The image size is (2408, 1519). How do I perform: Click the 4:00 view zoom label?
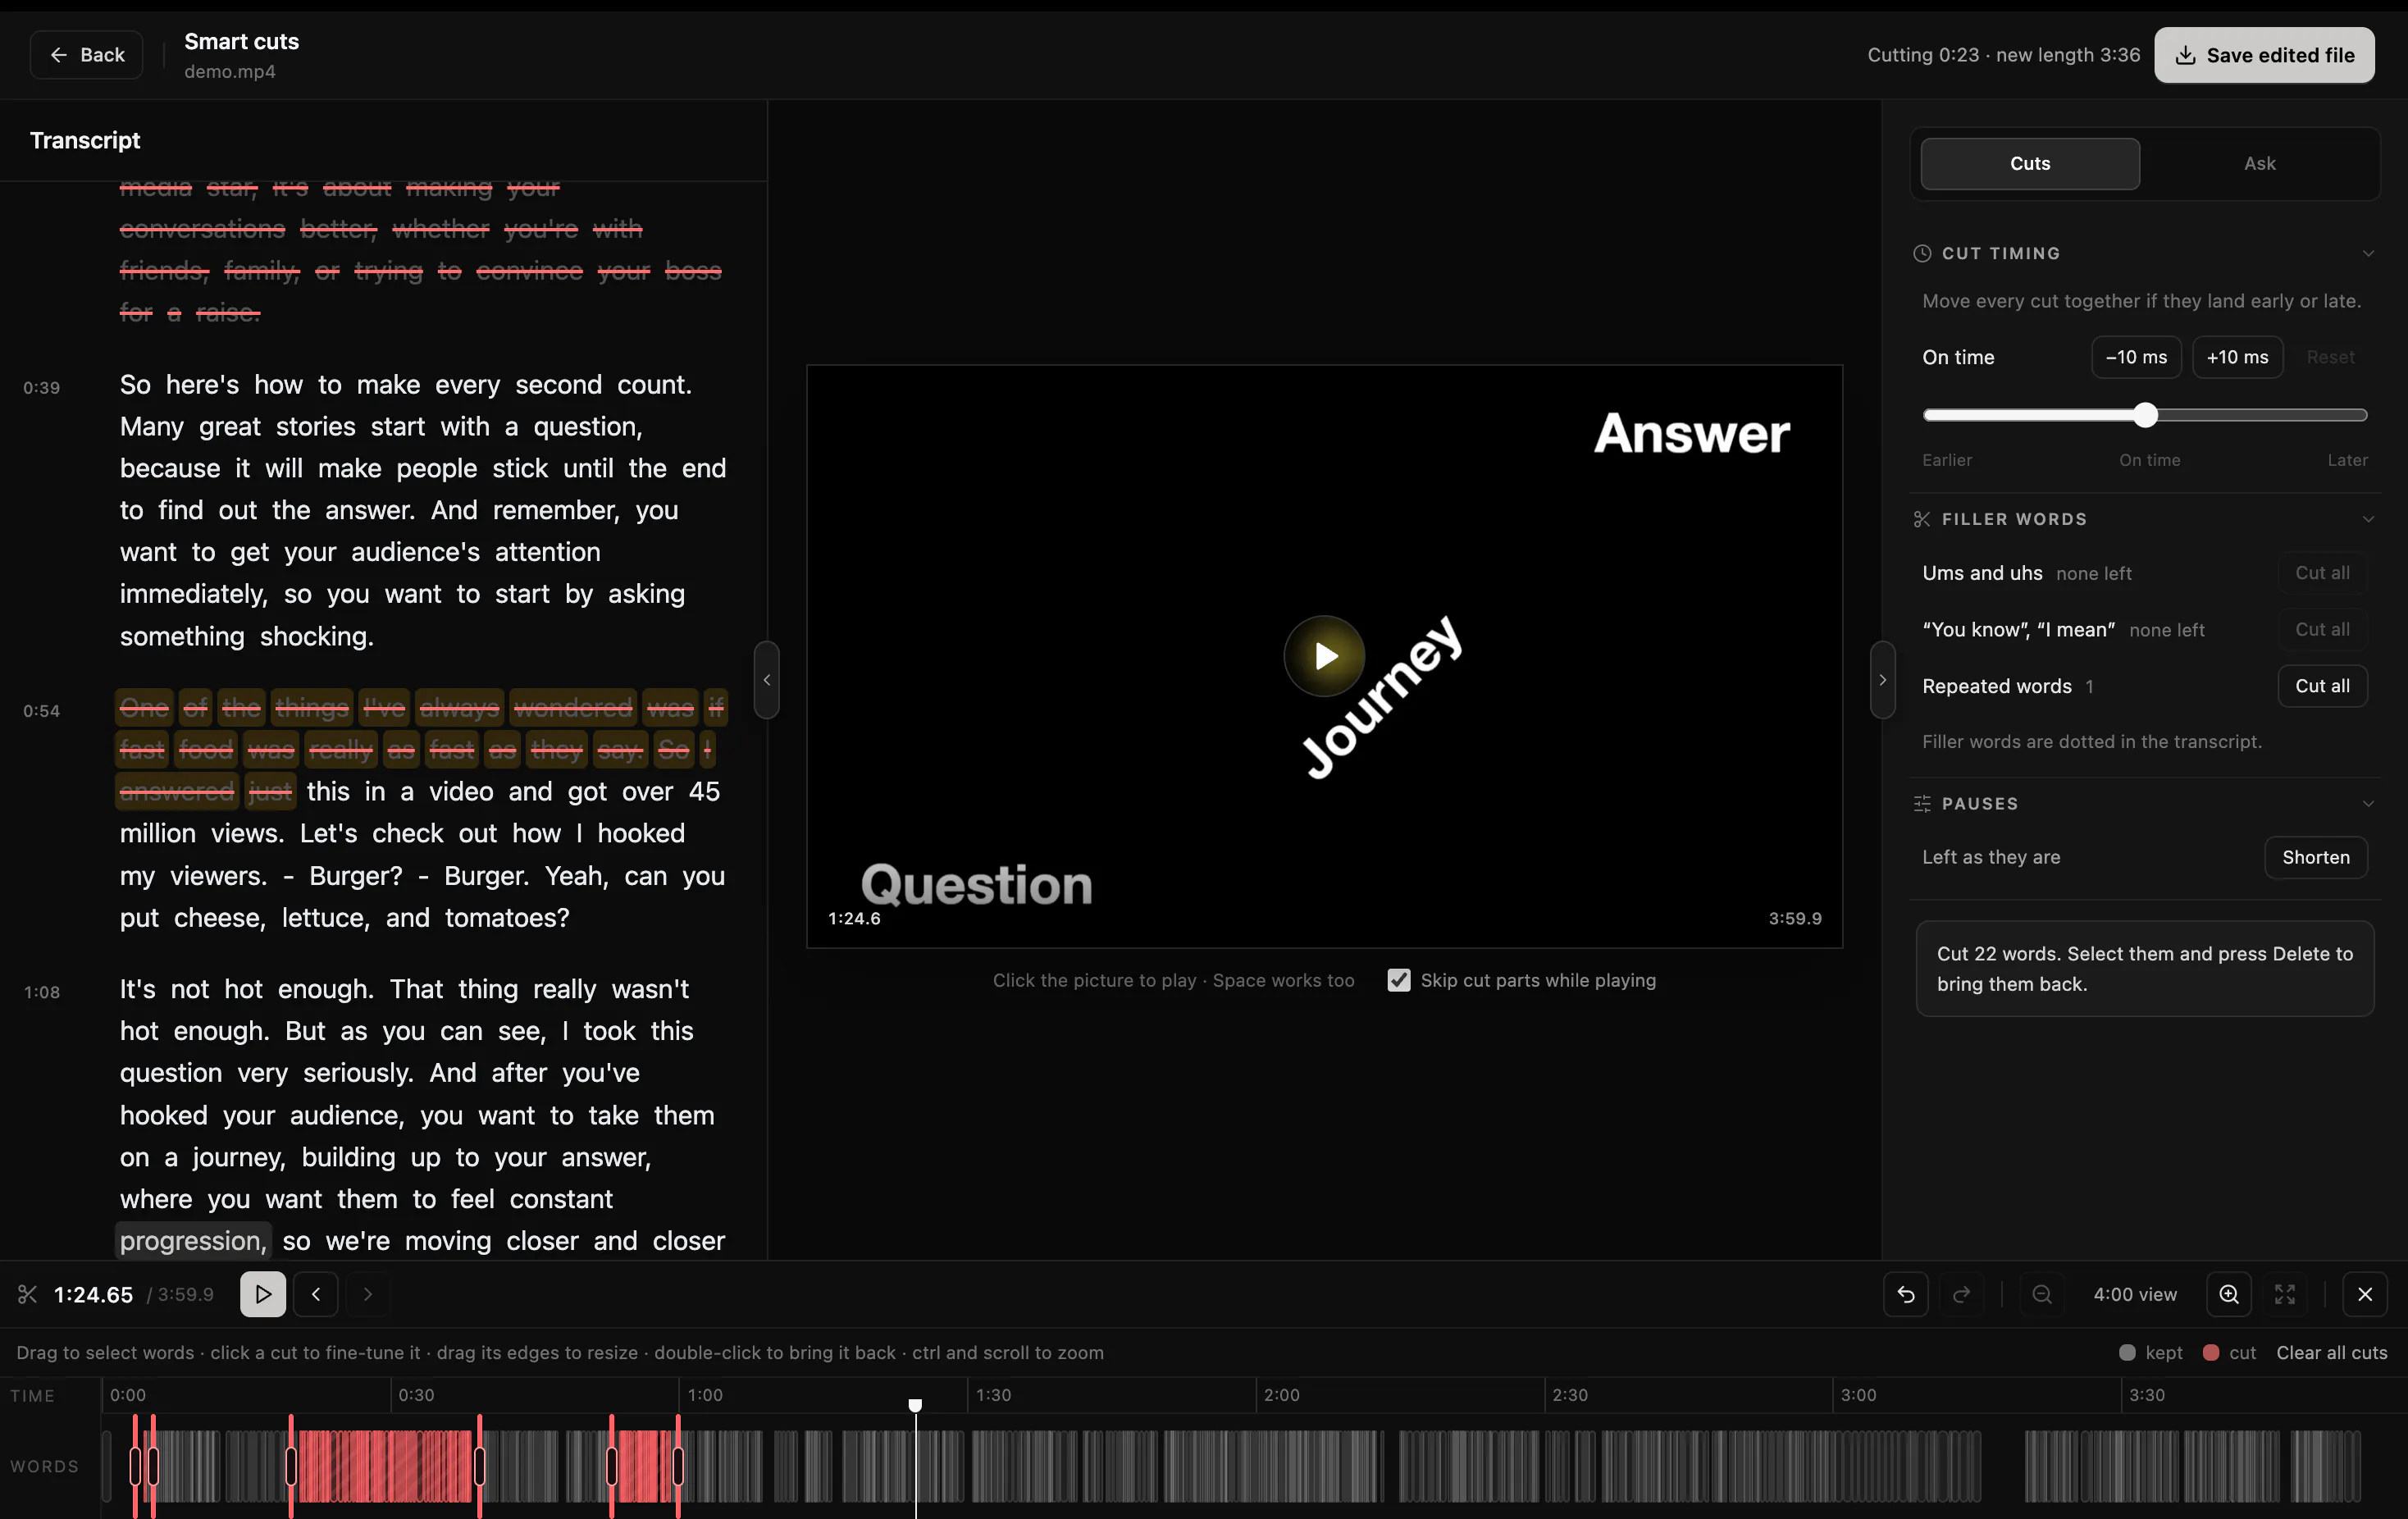point(2135,1294)
